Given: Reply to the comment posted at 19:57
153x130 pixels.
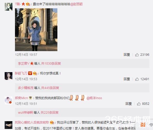Looking at the screenshot, I should pos(127,55).
